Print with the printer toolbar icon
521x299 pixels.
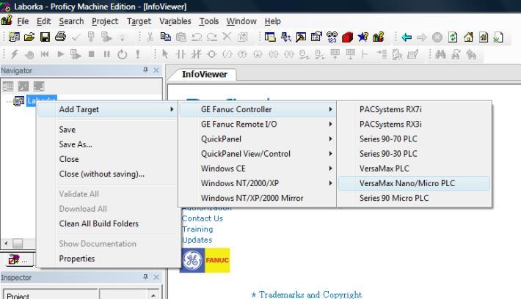pos(60,37)
